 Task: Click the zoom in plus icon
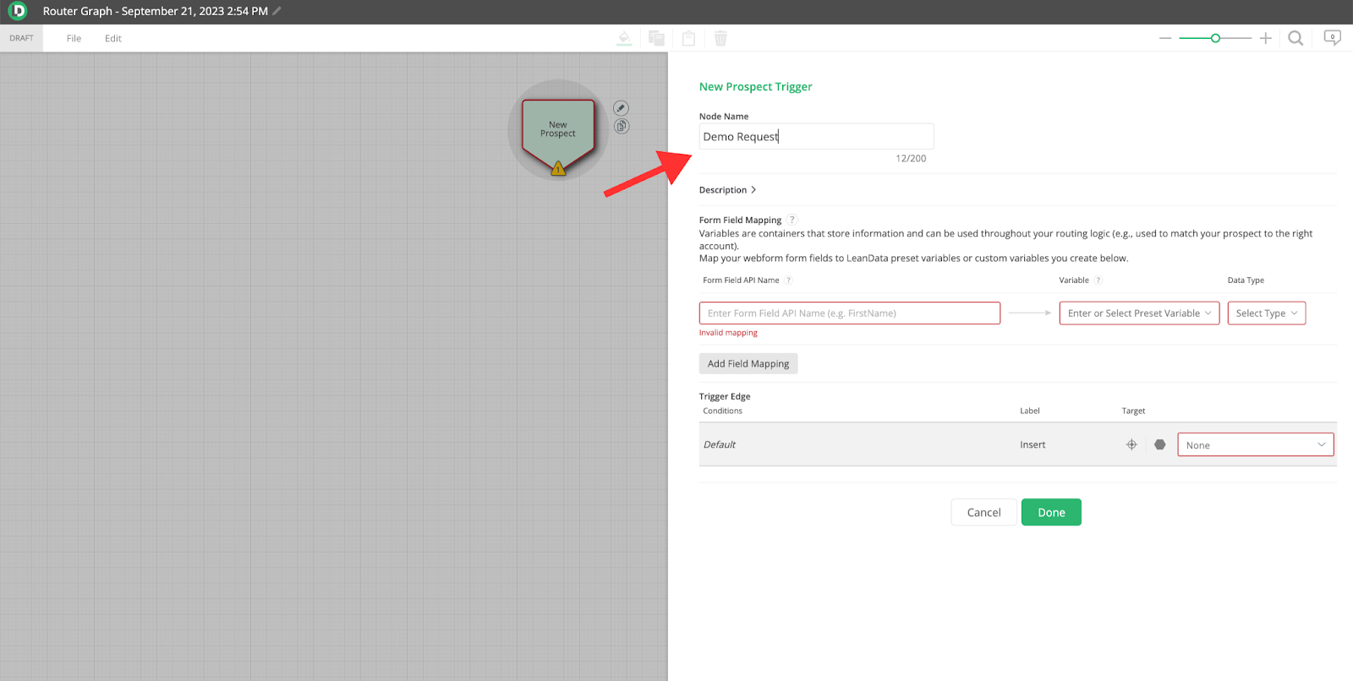click(1265, 38)
